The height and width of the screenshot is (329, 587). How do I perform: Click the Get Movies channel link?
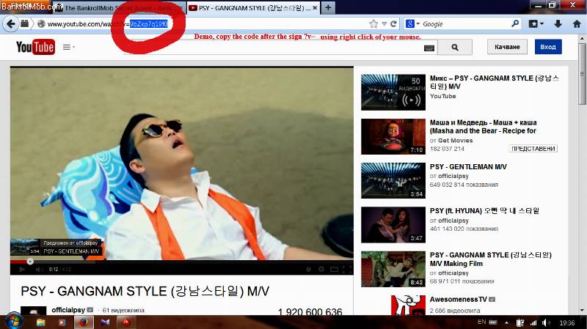click(455, 141)
